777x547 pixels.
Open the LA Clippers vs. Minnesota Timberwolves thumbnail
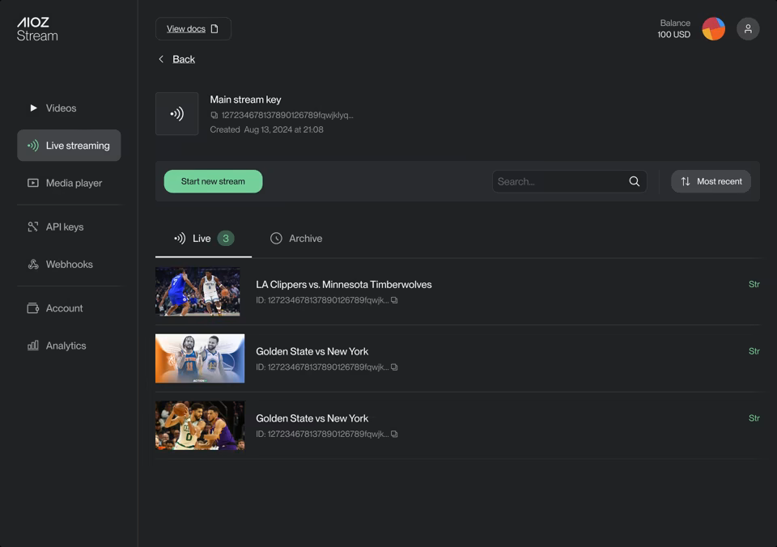[197, 292]
